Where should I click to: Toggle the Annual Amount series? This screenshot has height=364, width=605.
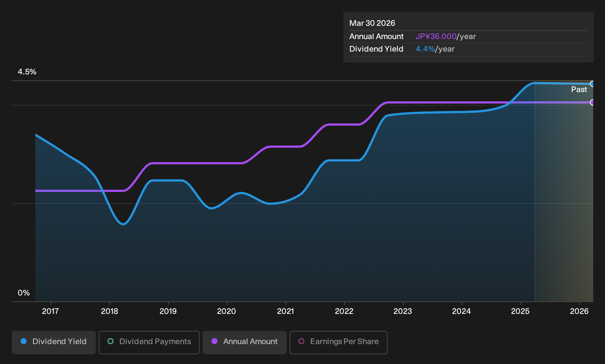point(245,342)
